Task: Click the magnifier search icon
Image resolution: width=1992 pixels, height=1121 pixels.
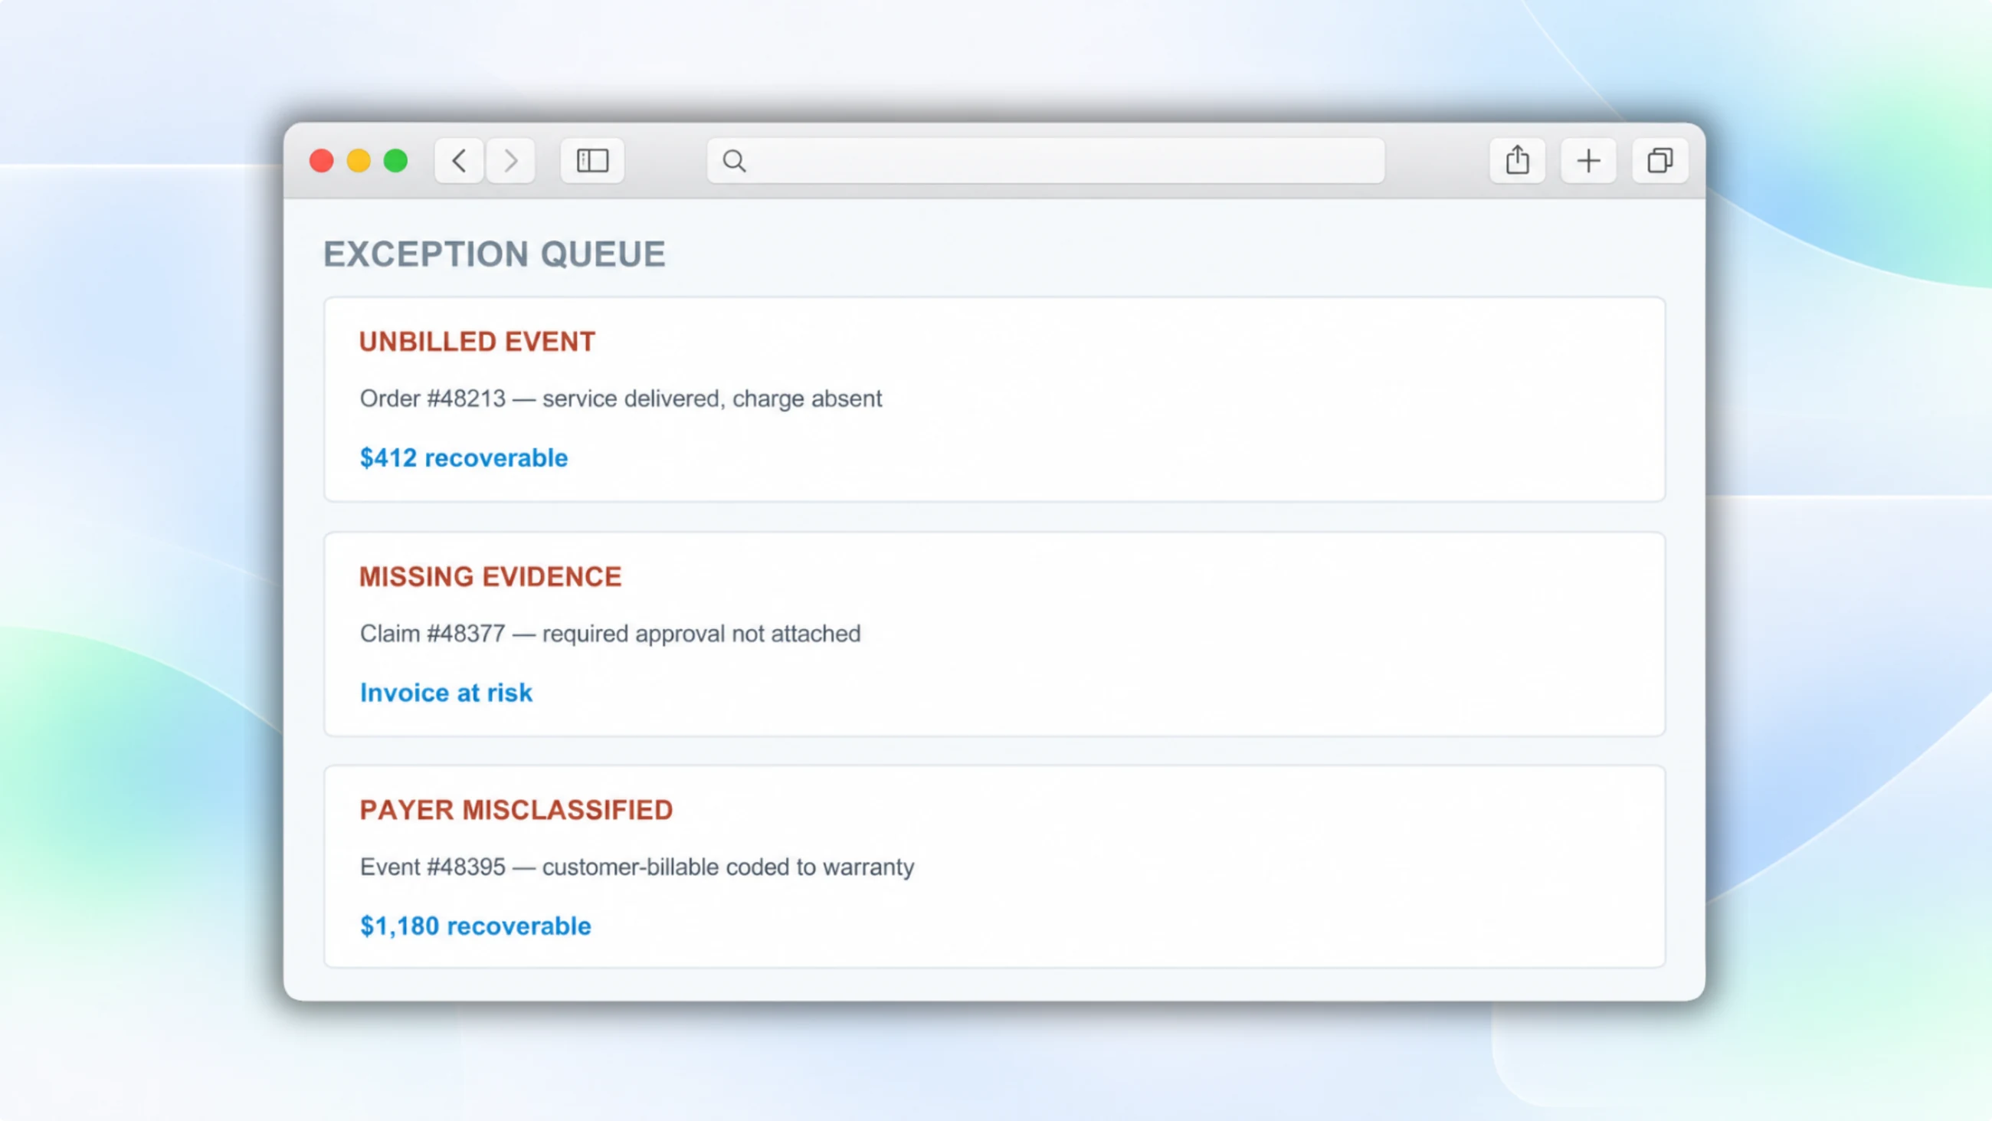Action: point(734,161)
